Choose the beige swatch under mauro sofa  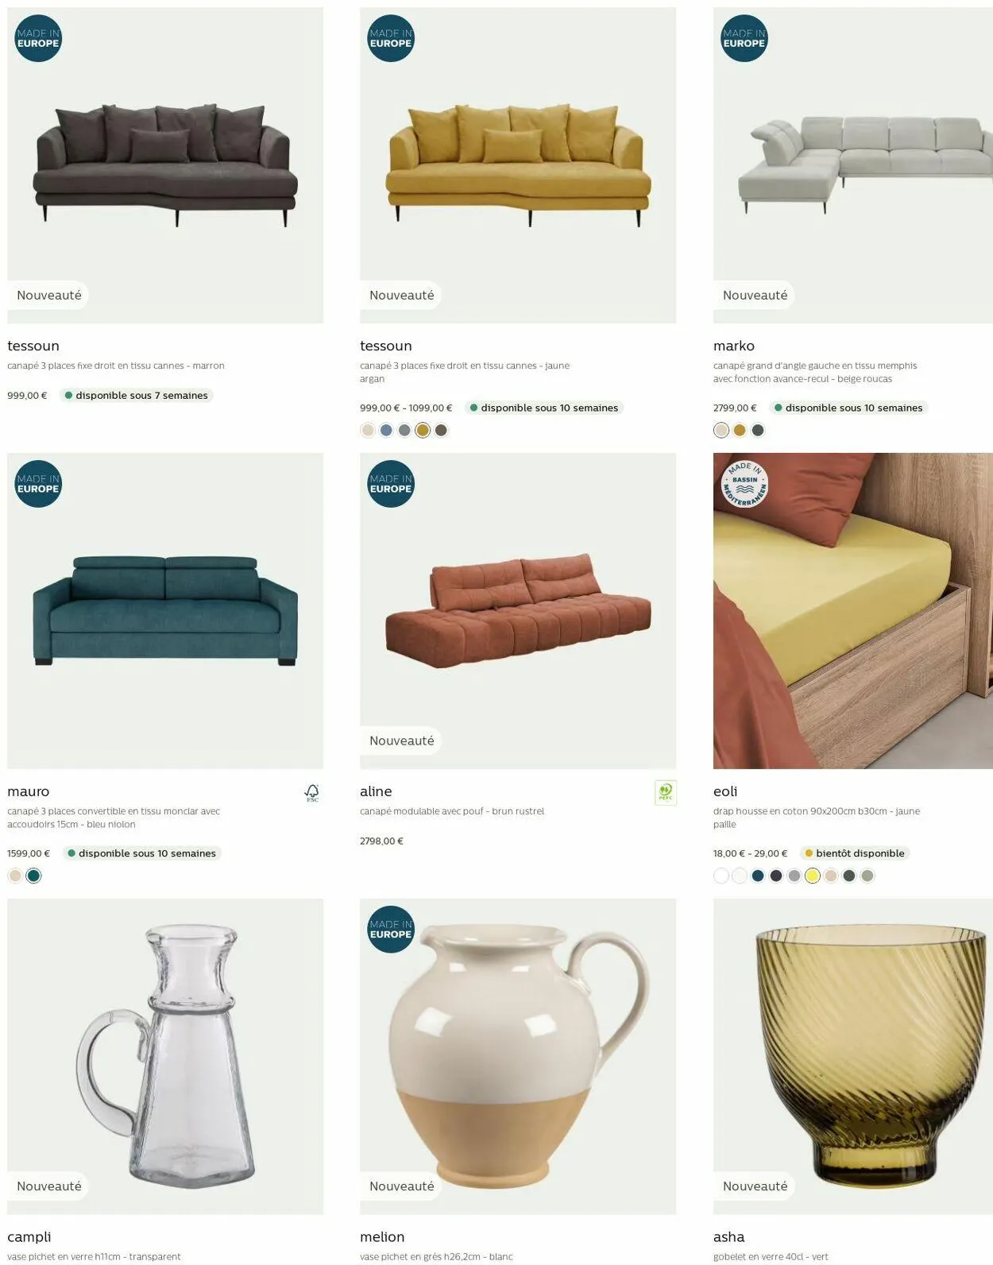coord(15,876)
